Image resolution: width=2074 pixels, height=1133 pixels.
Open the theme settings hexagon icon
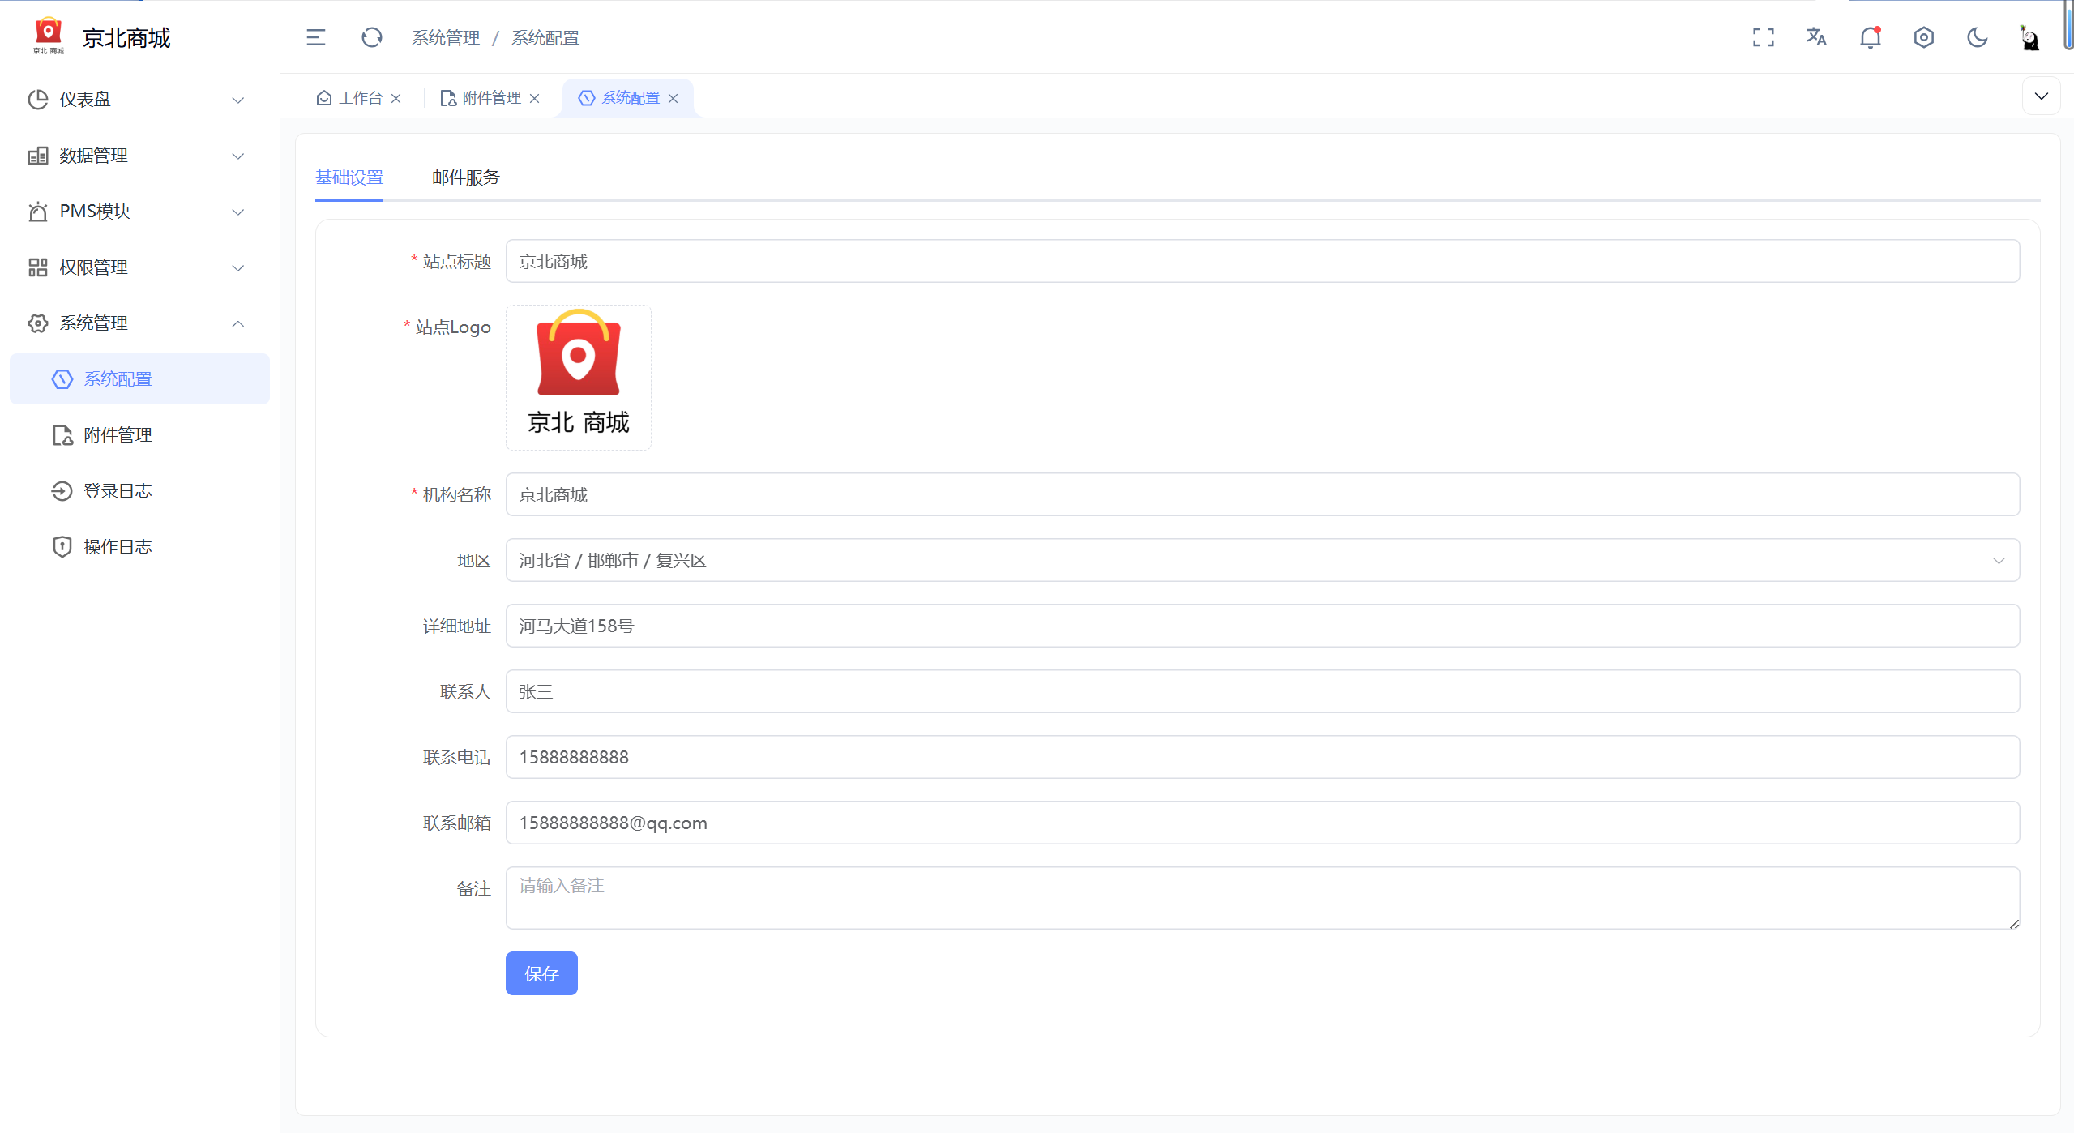pyautogui.click(x=1923, y=37)
